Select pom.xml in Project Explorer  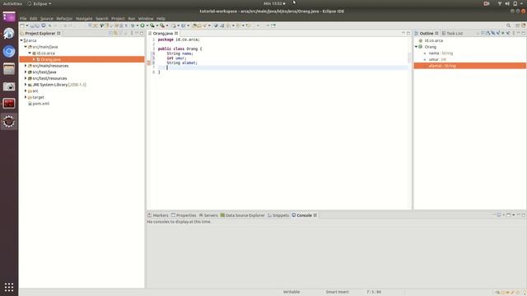[x=40, y=104]
